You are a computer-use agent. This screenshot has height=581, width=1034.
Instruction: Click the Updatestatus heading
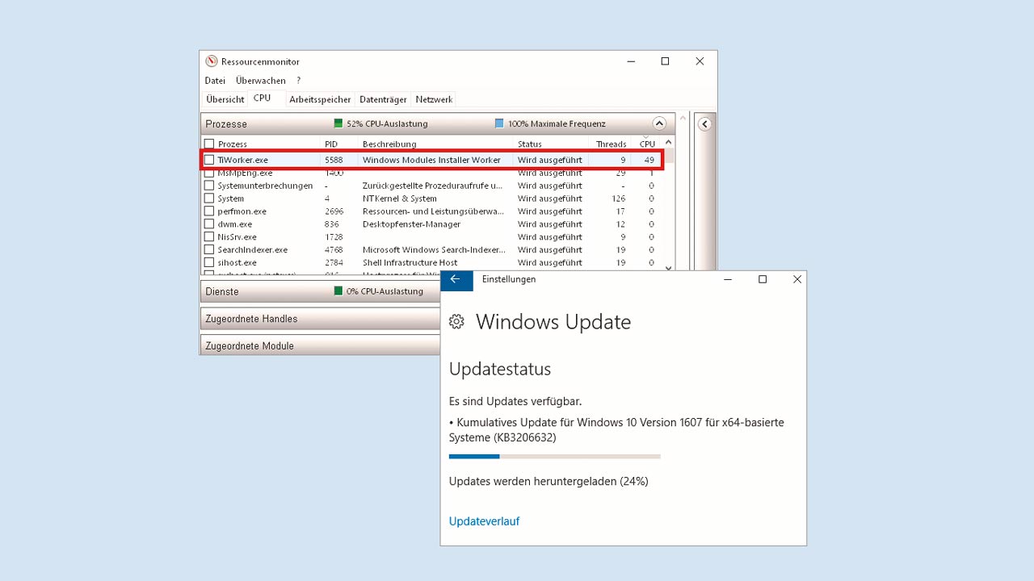click(500, 370)
